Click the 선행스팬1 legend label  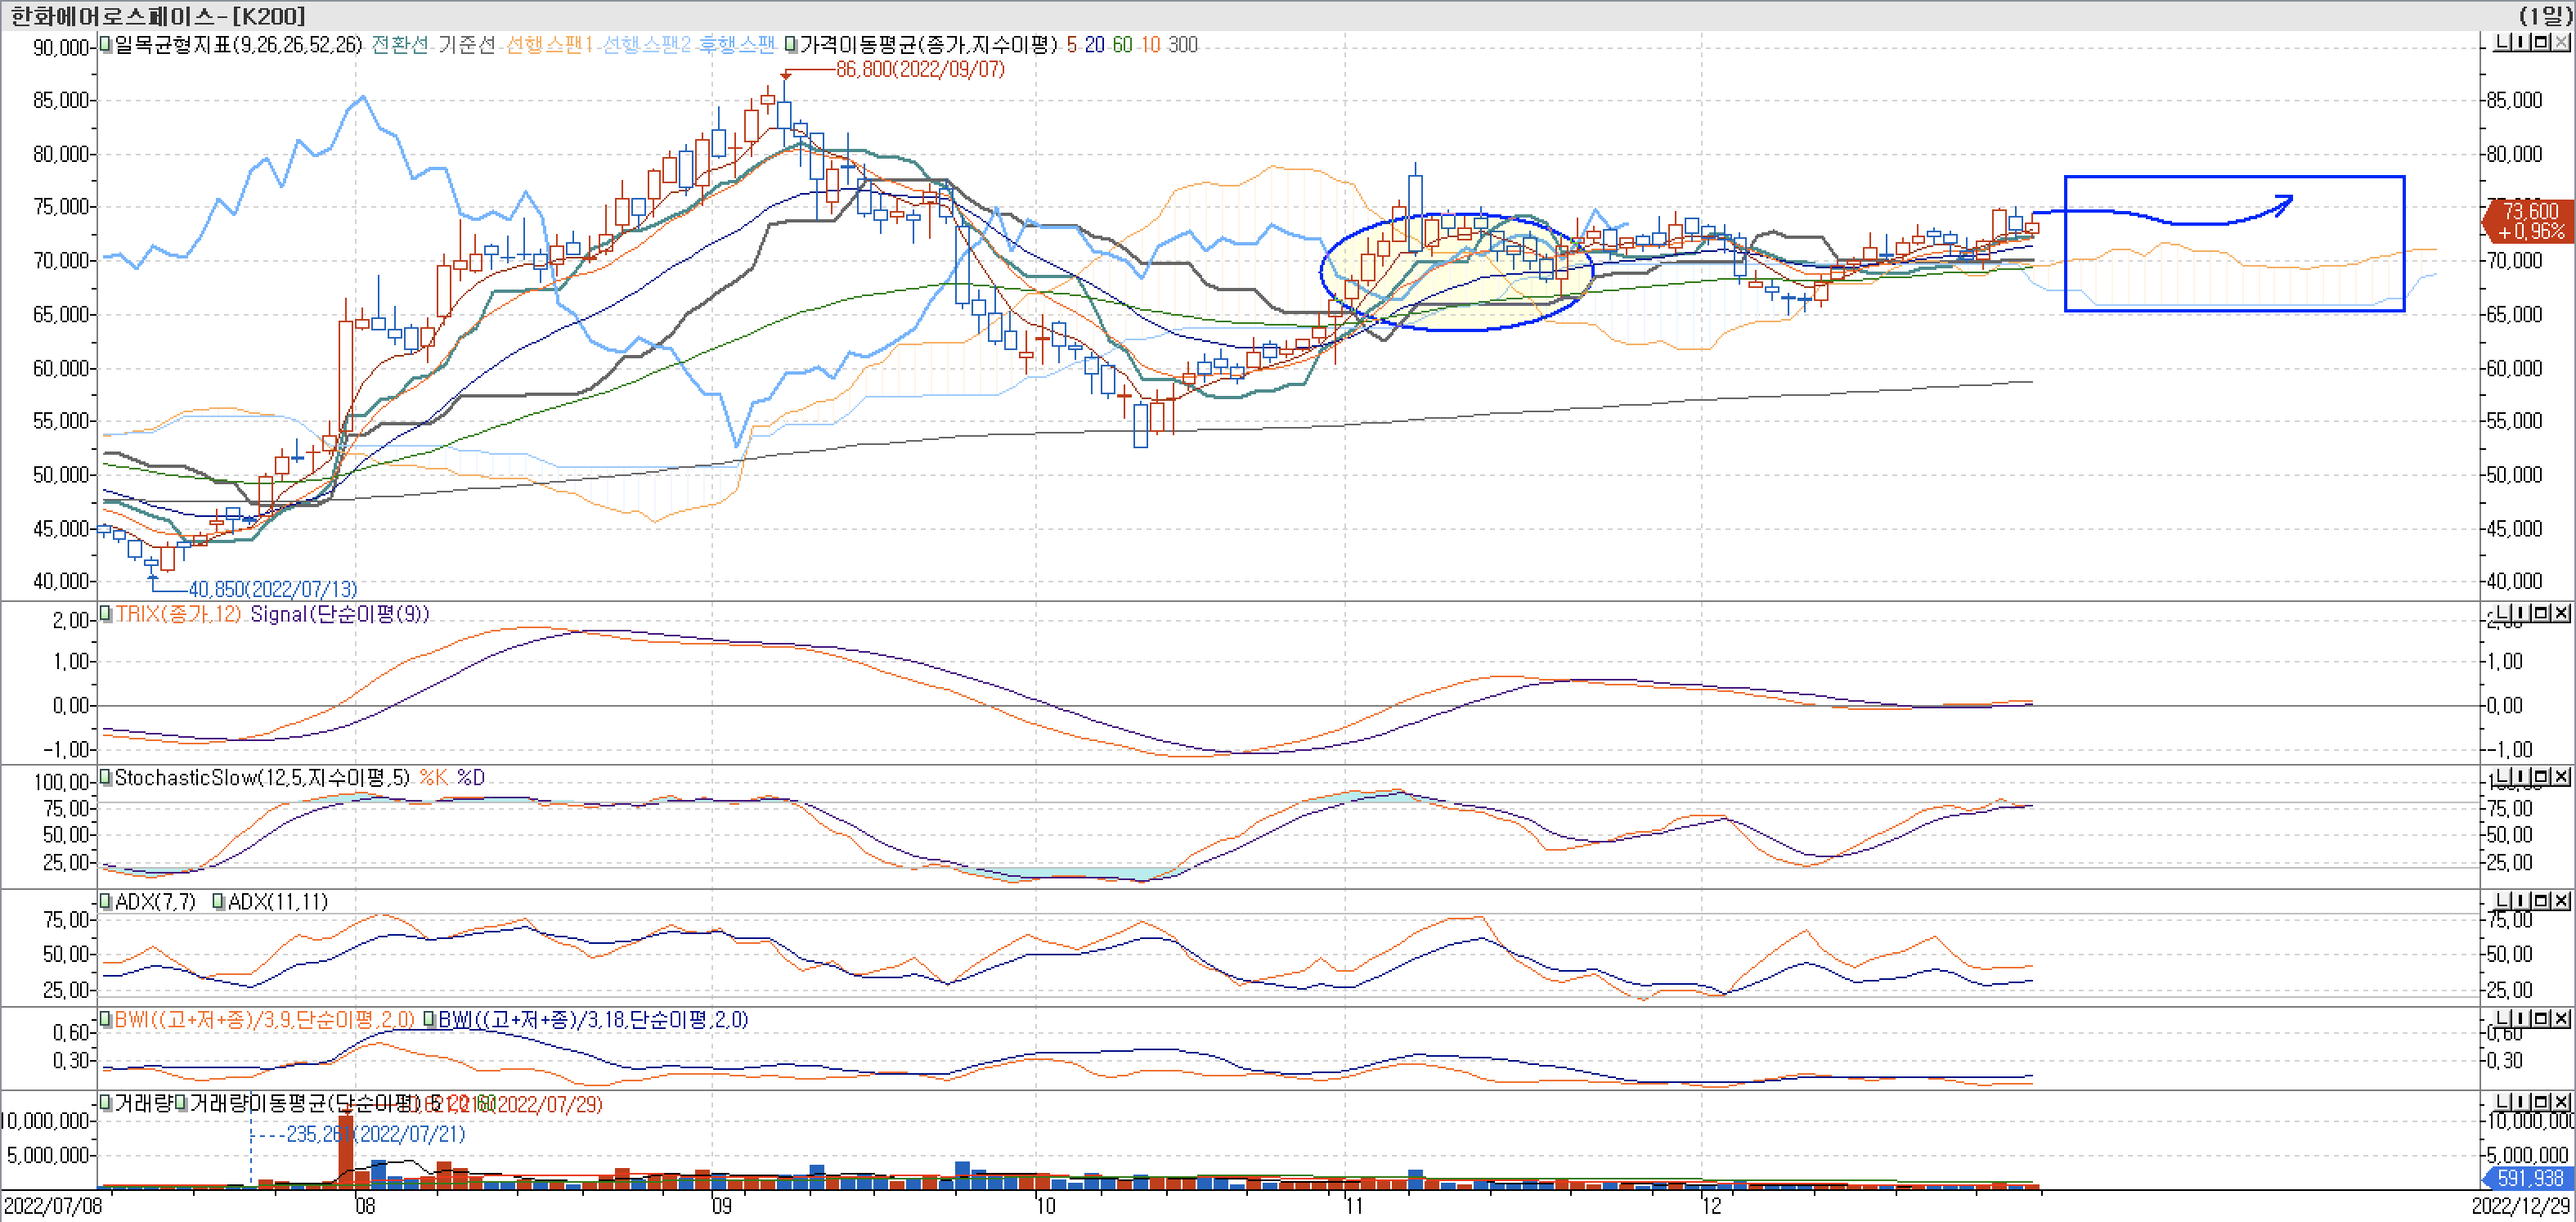pos(549,45)
